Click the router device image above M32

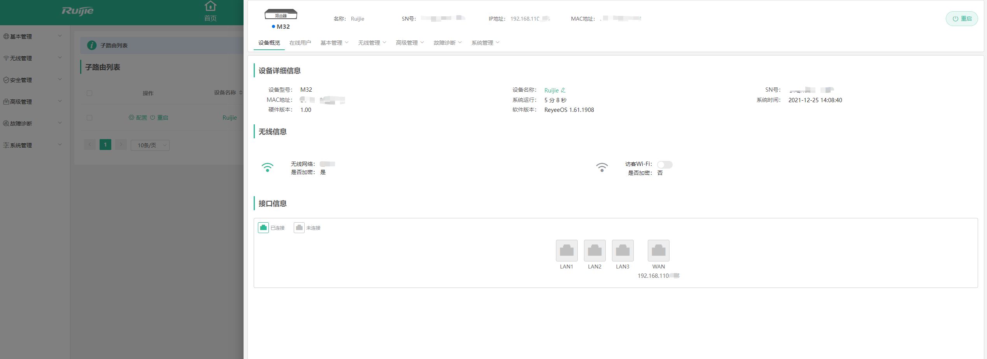[281, 14]
